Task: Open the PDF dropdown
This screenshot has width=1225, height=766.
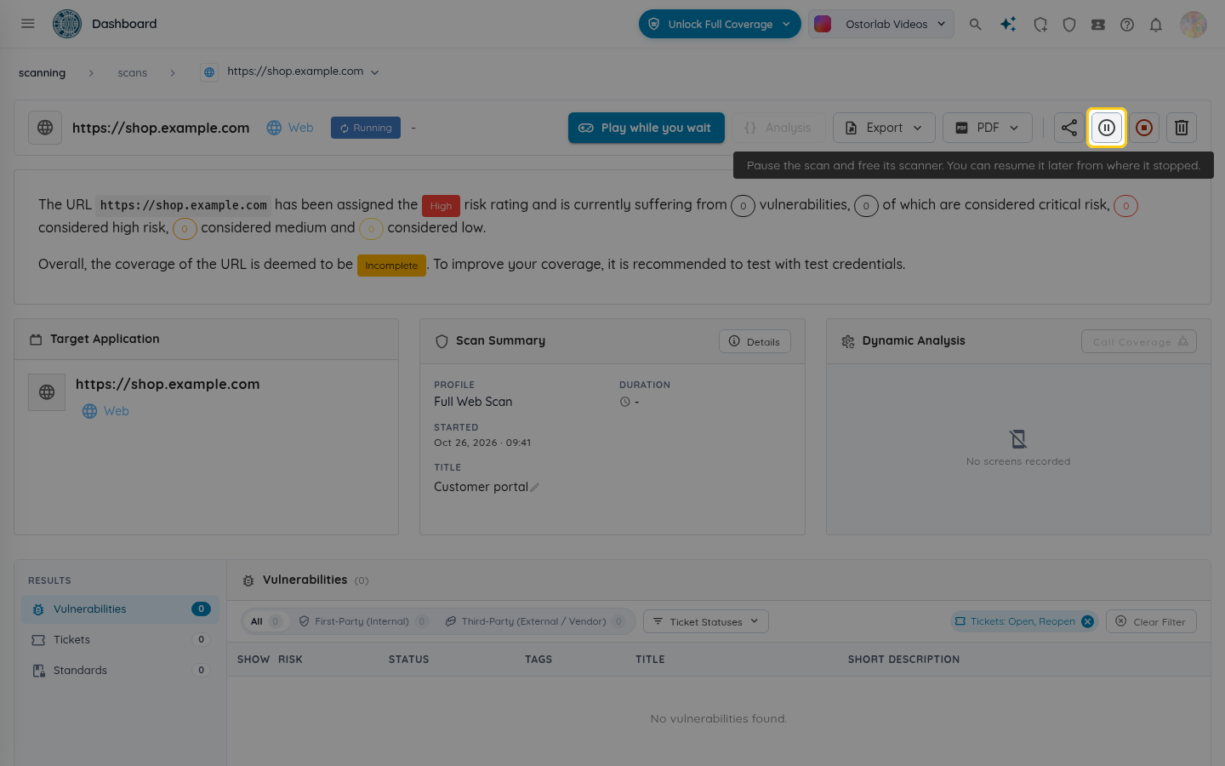Action: [987, 128]
